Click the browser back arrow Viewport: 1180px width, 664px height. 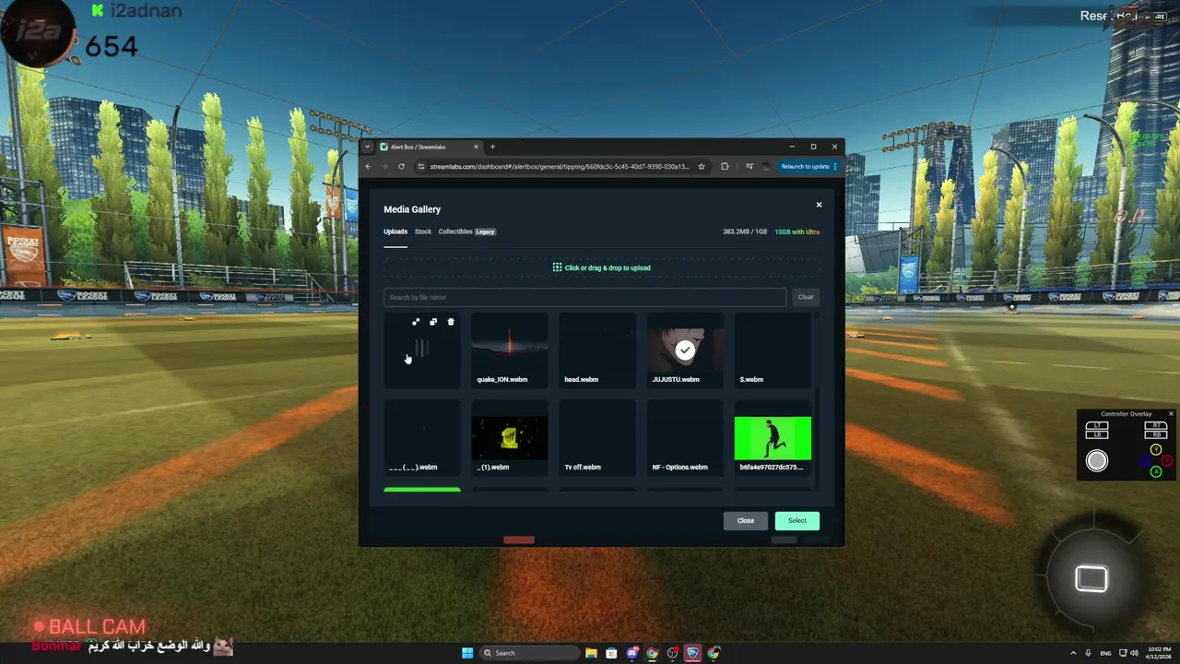369,166
